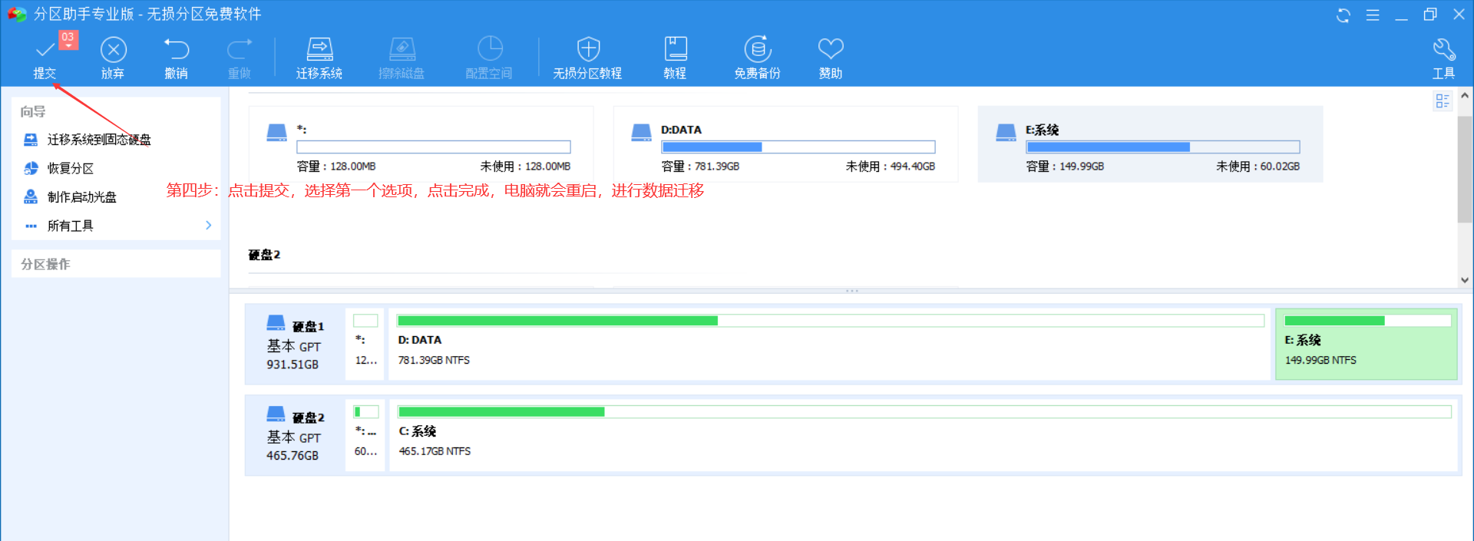This screenshot has height=541, width=1474.
Task: Select small *: partition on 硬盘2
Action: tap(365, 435)
